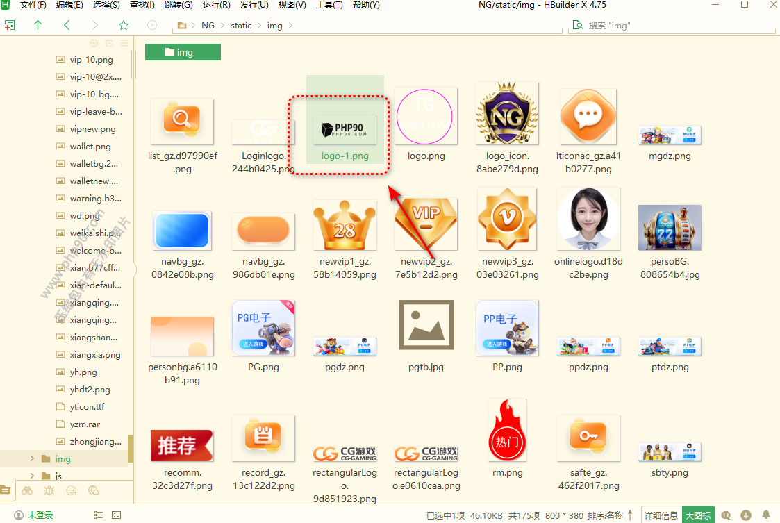Screen dimensions: 780x523
Task: Expand the js folder in tree
Action: point(32,476)
